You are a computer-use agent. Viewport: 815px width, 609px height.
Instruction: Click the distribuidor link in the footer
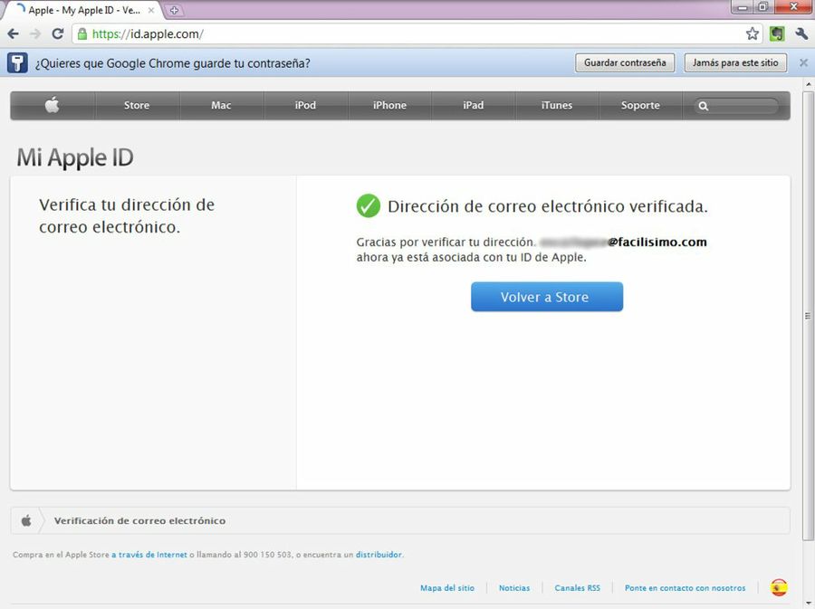(x=378, y=555)
